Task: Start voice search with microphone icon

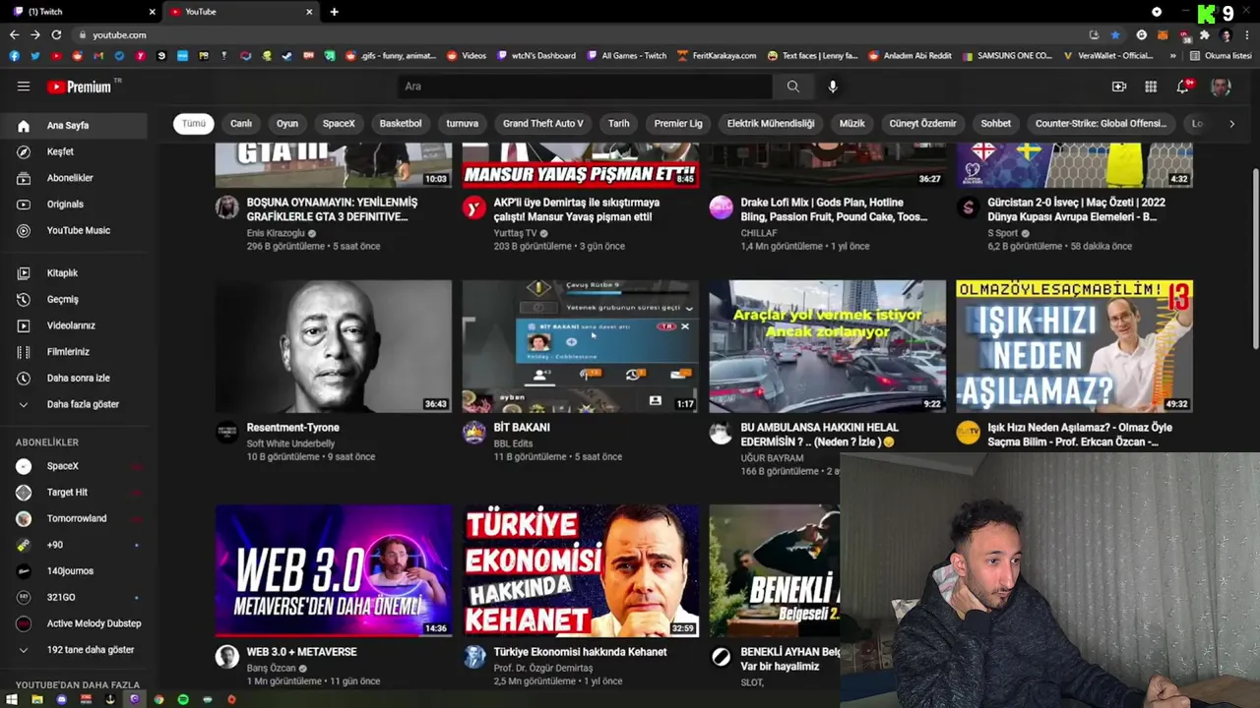Action: (833, 87)
